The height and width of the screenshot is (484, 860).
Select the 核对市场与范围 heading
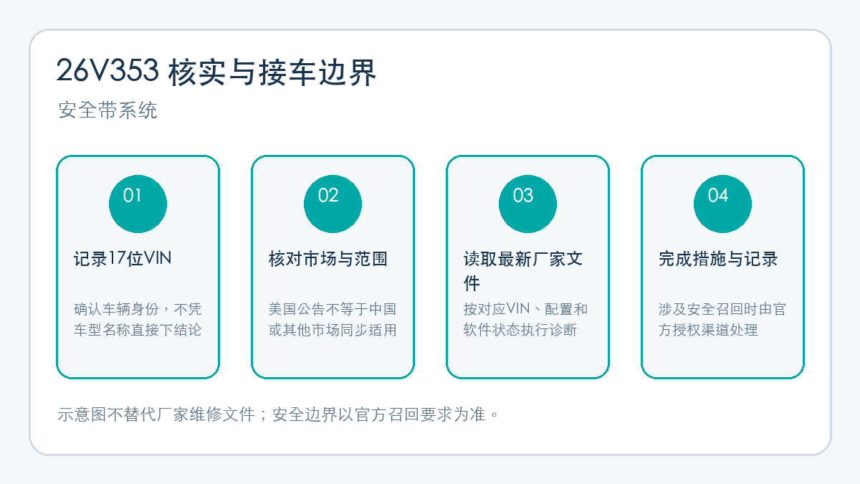point(328,259)
